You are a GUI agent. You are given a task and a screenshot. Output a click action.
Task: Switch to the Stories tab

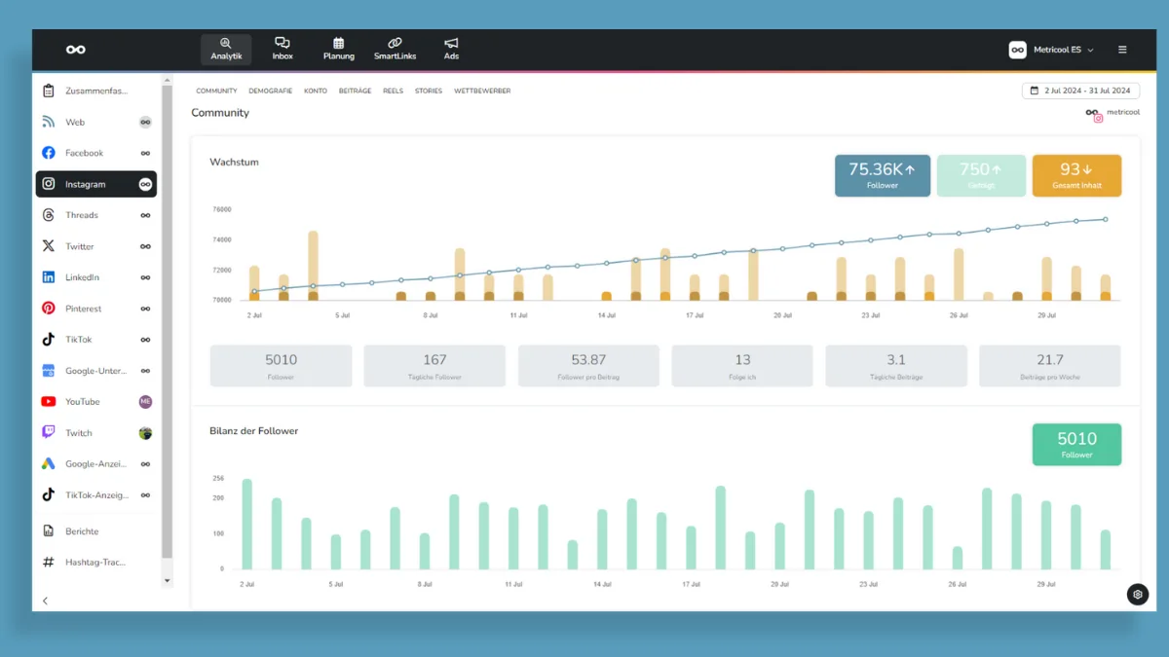(x=429, y=91)
